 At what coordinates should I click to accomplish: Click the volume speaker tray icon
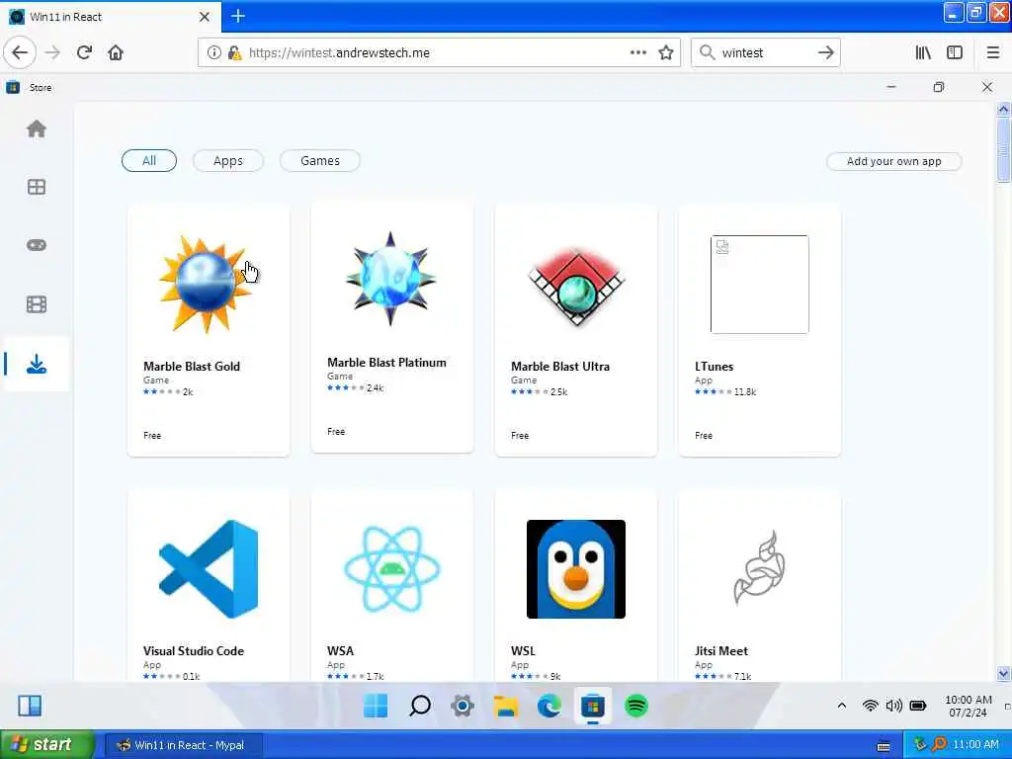pyautogui.click(x=893, y=706)
